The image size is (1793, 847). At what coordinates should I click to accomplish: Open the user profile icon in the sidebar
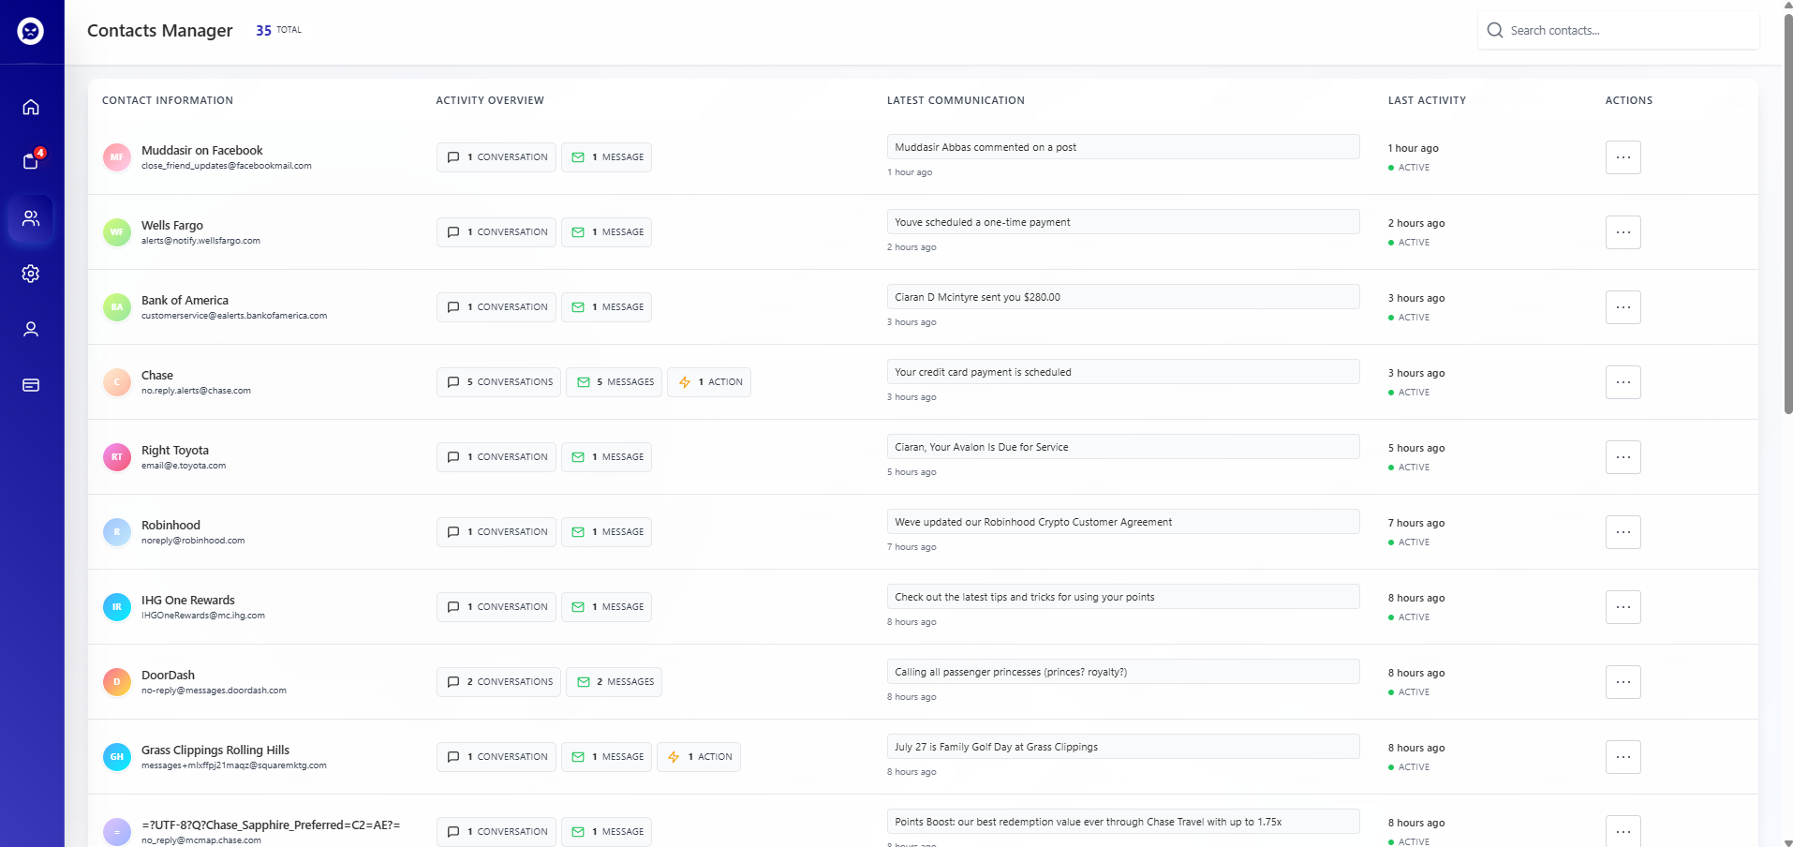[x=31, y=329]
